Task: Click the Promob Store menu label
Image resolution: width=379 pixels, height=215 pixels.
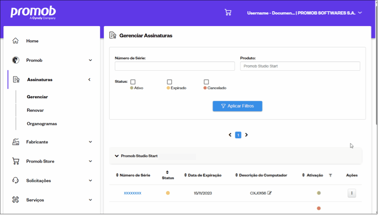Action: [x=40, y=161]
